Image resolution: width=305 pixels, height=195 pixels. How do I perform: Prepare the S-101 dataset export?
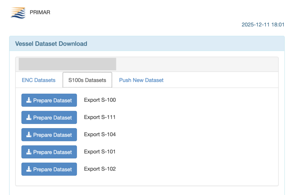click(x=49, y=152)
